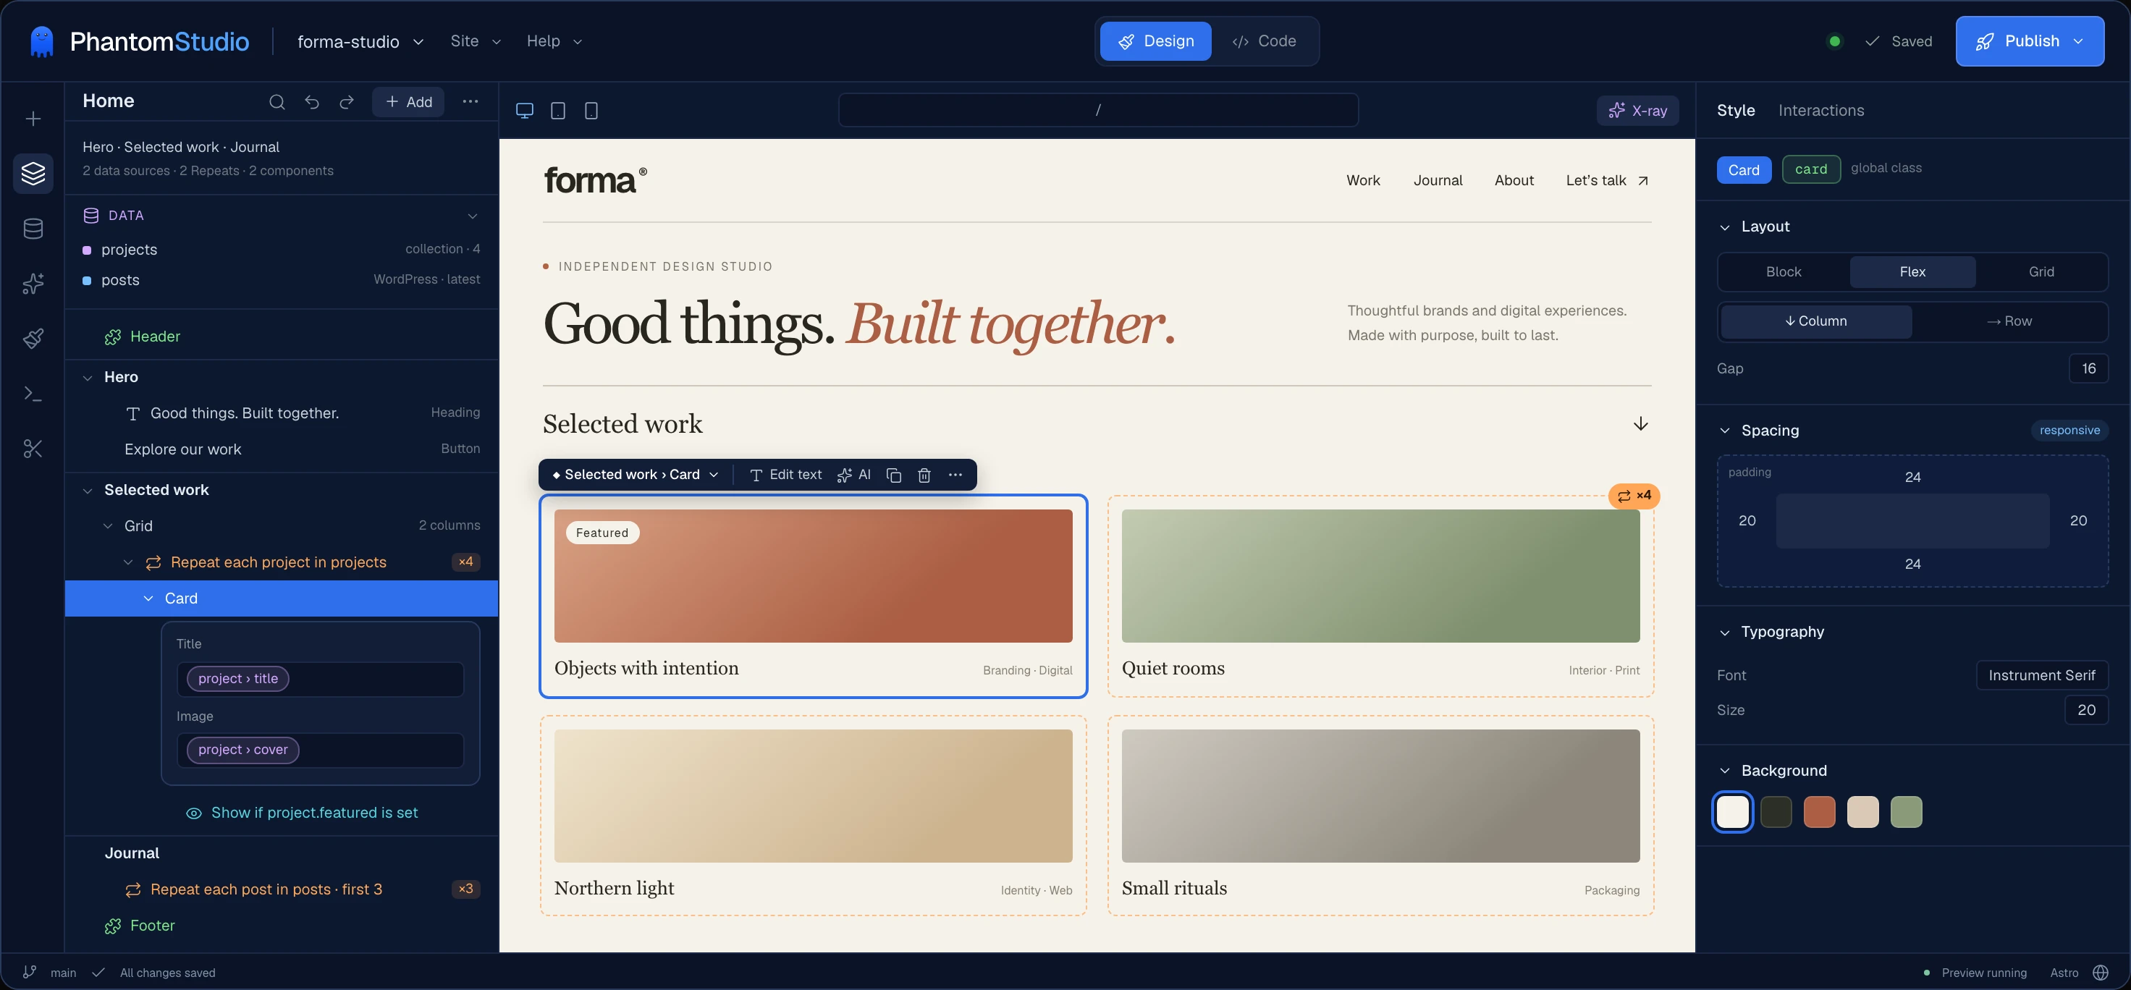
Task: Duplicate the selected card icon
Action: tap(893, 475)
